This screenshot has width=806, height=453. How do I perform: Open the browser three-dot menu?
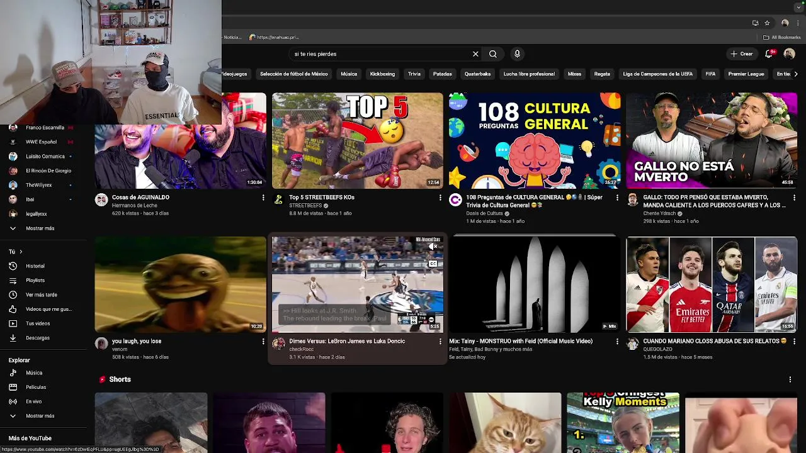pyautogui.click(x=798, y=23)
